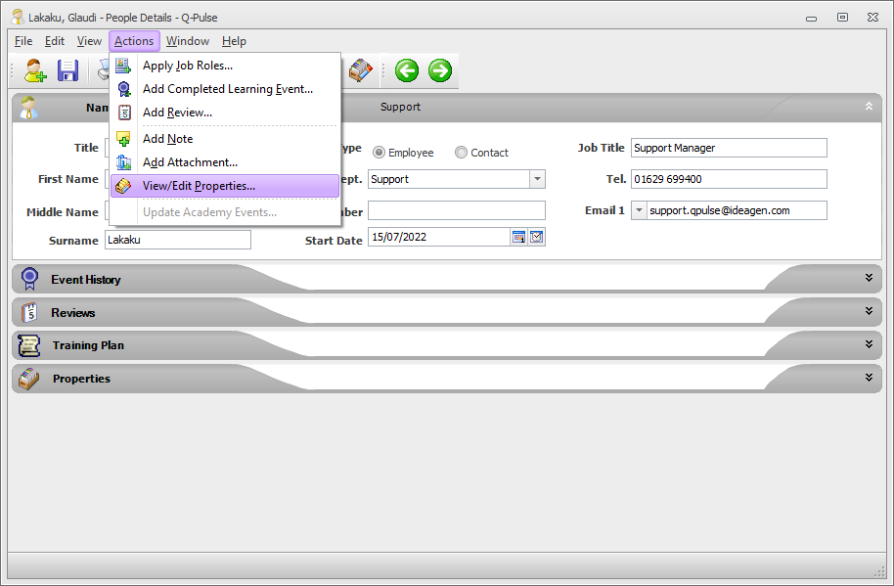Image resolution: width=894 pixels, height=586 pixels.
Task: Close the Actions menu
Action: click(134, 41)
